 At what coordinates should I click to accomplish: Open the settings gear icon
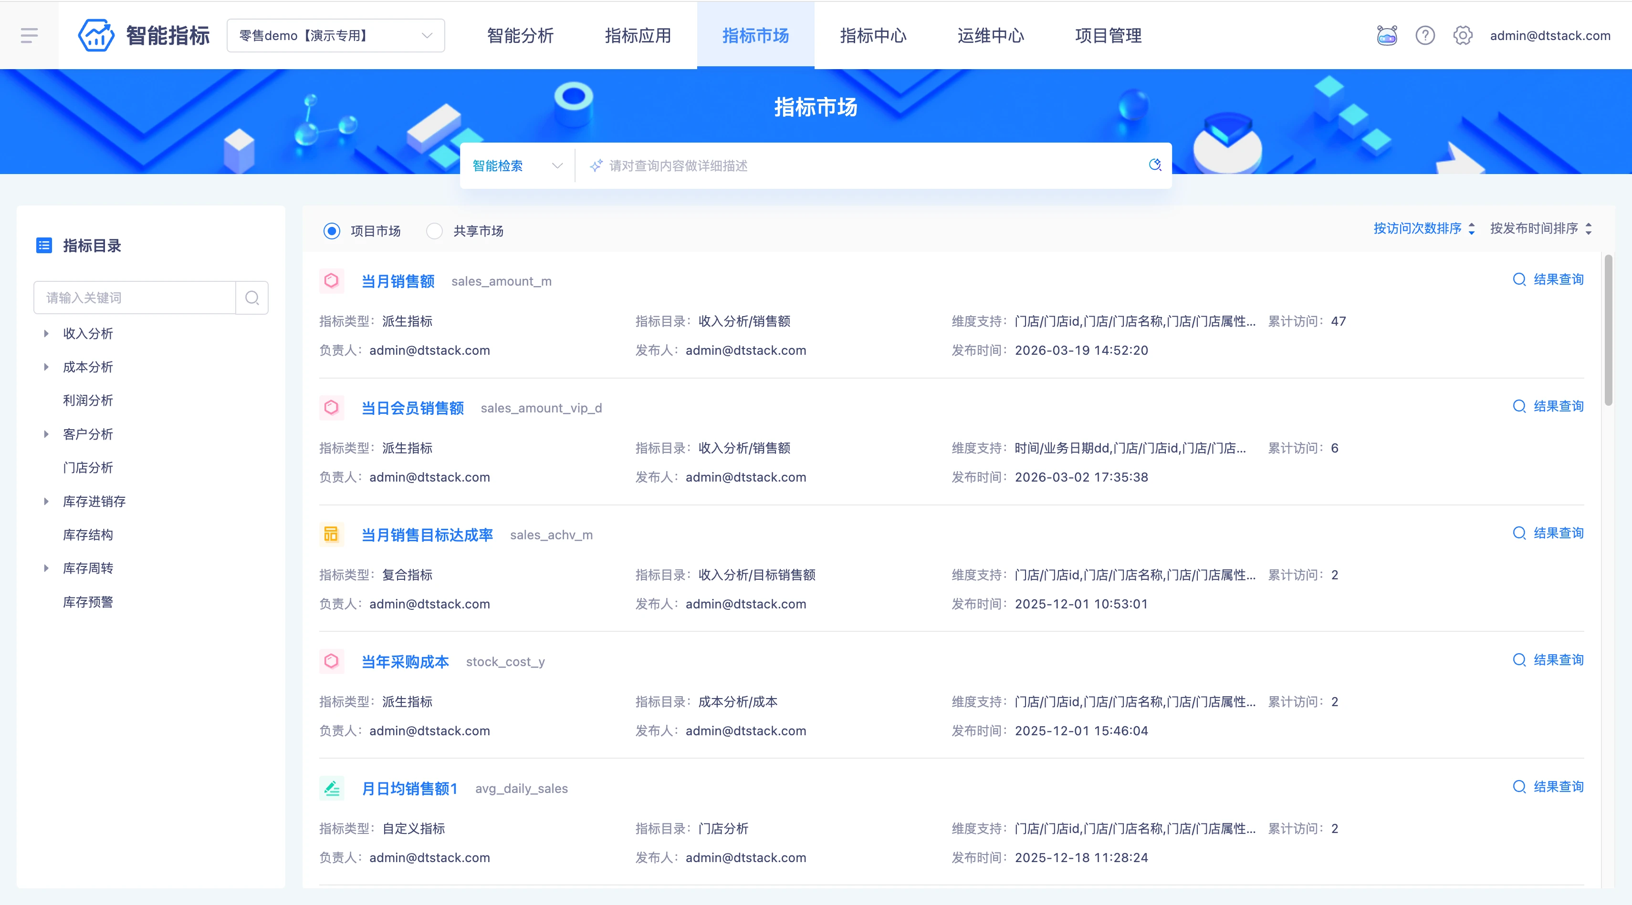tap(1462, 35)
